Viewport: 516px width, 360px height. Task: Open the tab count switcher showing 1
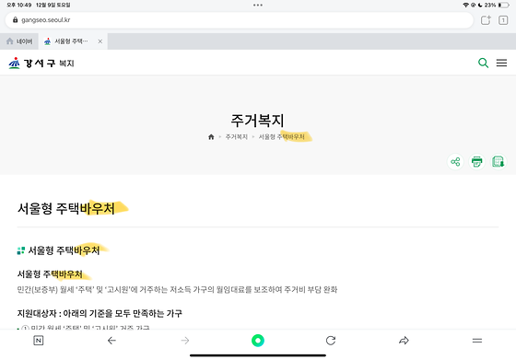(x=503, y=20)
